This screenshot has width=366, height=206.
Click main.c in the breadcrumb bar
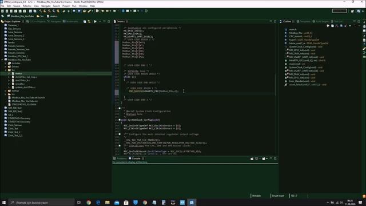click(52, 16)
